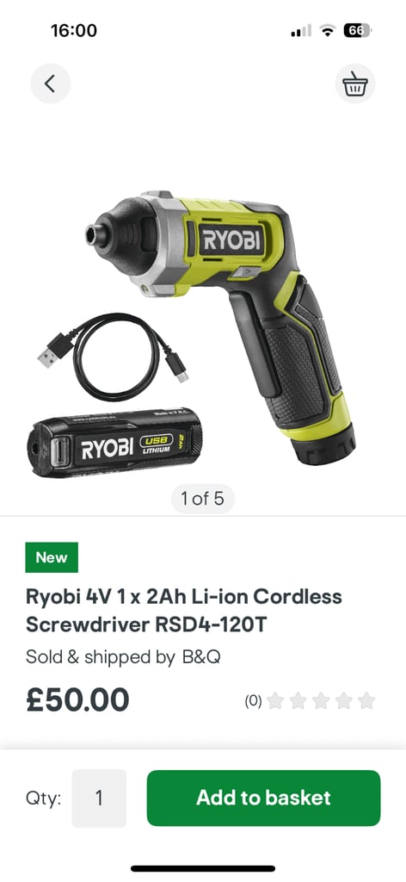Image resolution: width=406 pixels, height=882 pixels.
Task: Tap the 16:00 clock in status bar
Action: pos(74,30)
